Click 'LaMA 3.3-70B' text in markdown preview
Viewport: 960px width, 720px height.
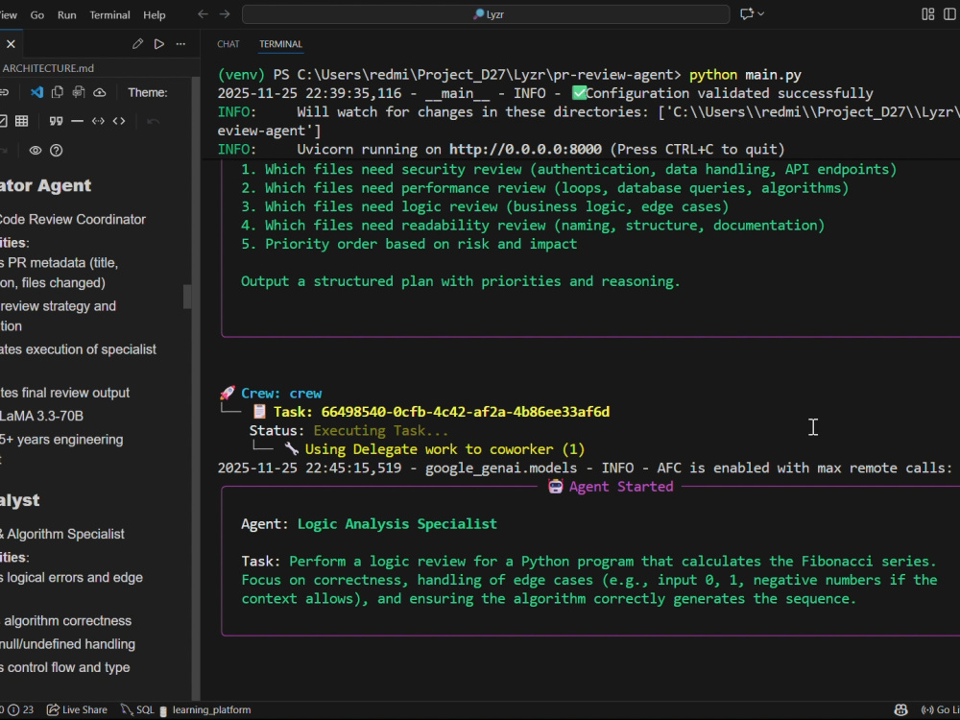tap(41, 416)
